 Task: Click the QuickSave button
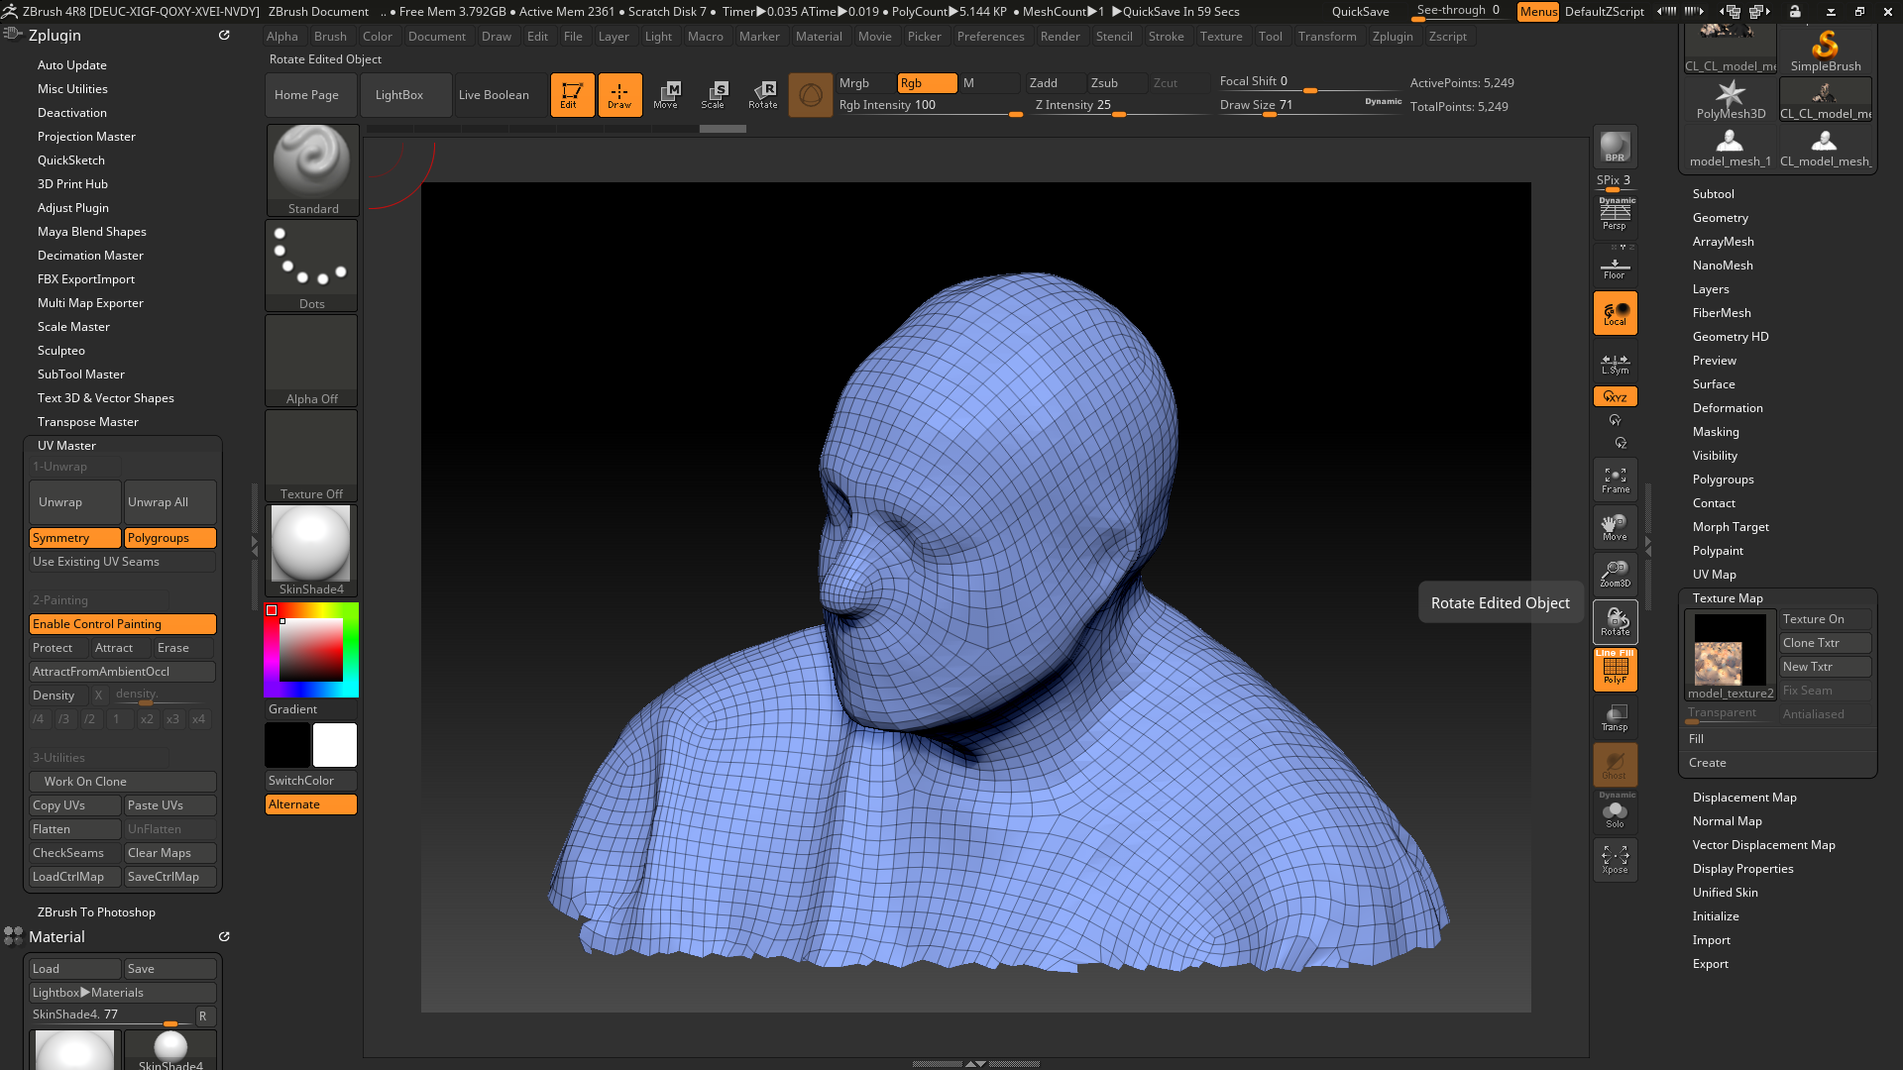click(1360, 12)
